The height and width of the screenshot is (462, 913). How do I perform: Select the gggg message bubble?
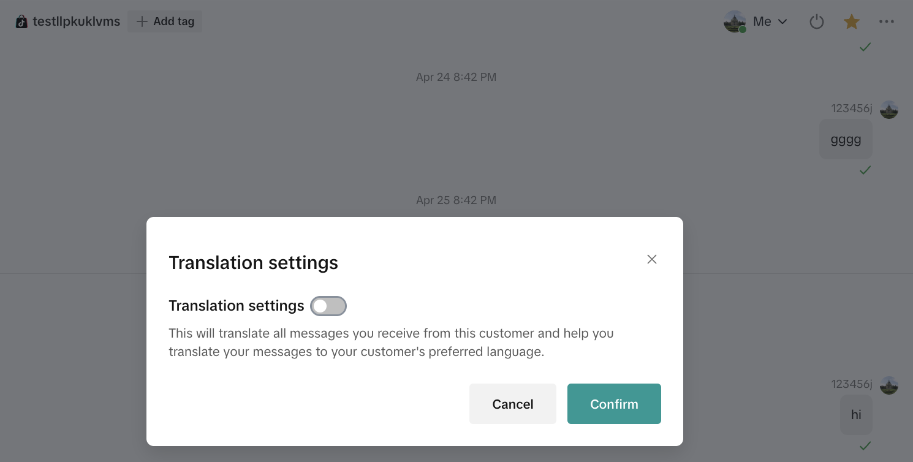846,140
